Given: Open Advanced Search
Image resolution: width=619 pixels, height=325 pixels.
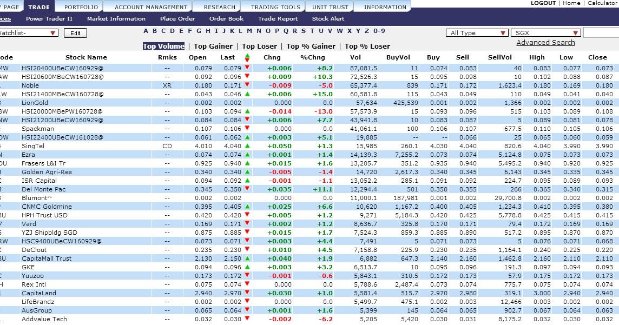Looking at the screenshot, I should tap(545, 42).
